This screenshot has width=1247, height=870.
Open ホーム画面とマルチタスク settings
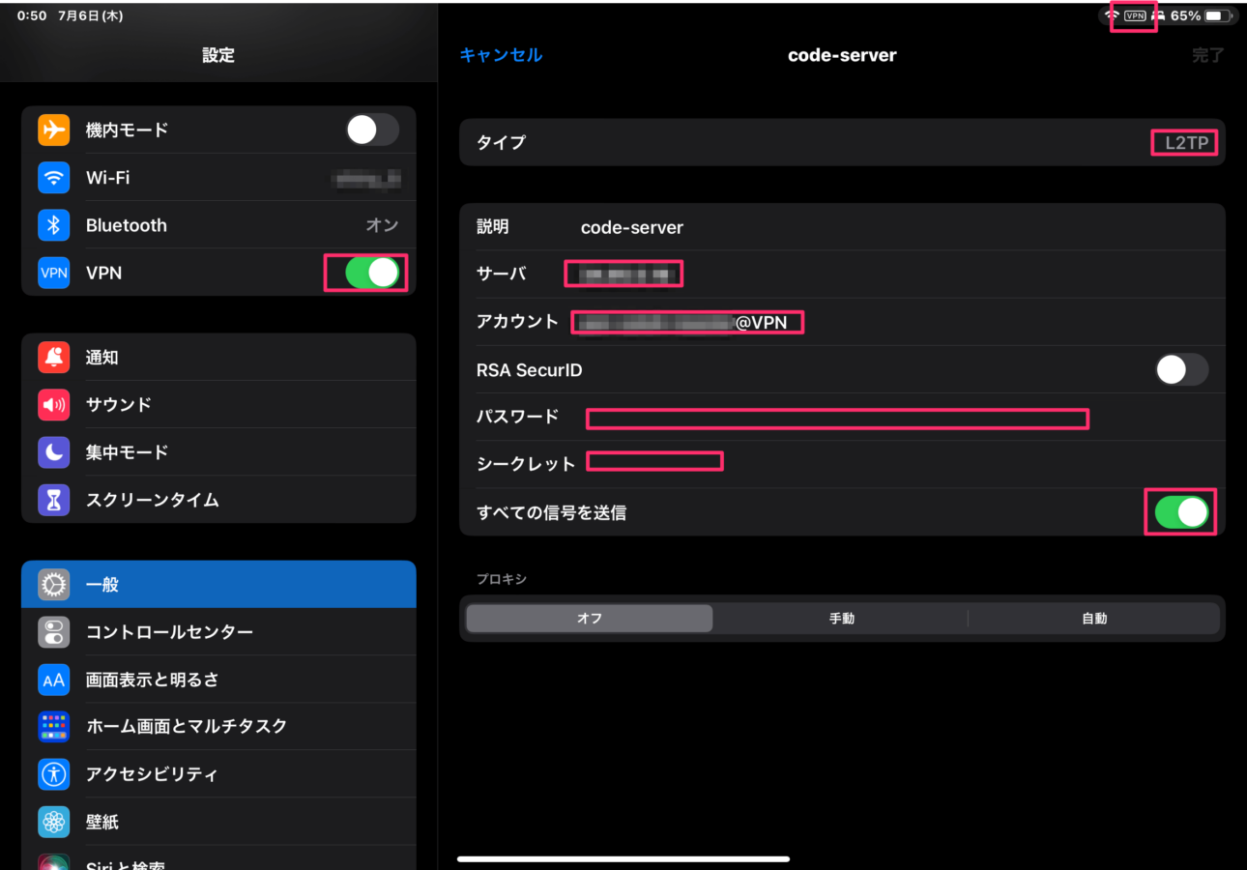tap(218, 727)
